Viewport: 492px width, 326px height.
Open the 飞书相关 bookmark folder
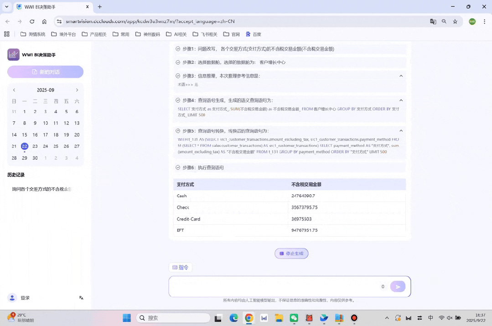click(x=205, y=34)
